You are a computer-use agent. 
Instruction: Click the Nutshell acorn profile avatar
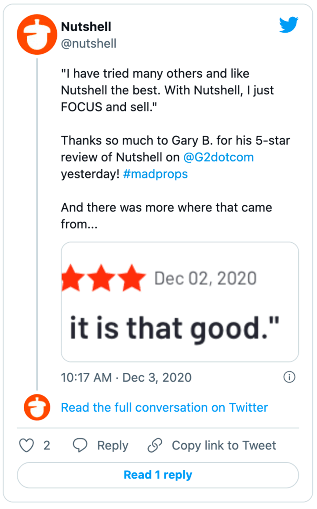point(36,34)
